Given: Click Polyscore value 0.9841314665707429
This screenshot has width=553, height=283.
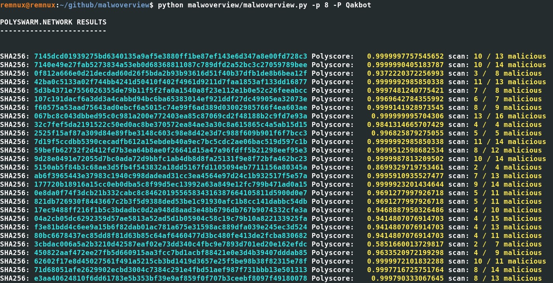Looking at the screenshot, I should tap(405, 125).
